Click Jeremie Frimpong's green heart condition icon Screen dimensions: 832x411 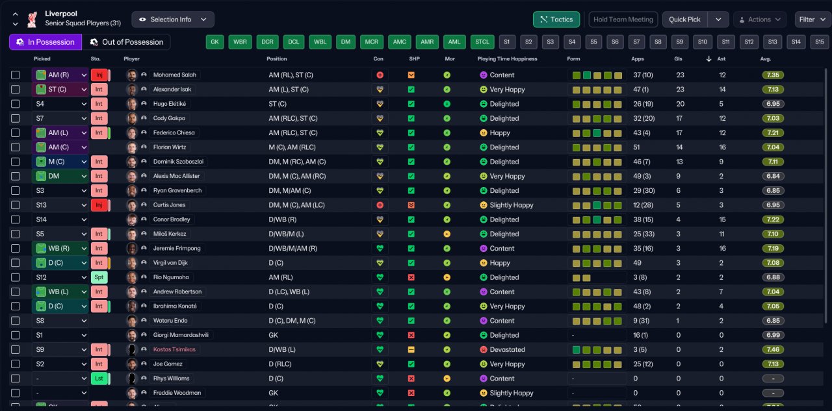[x=380, y=249]
